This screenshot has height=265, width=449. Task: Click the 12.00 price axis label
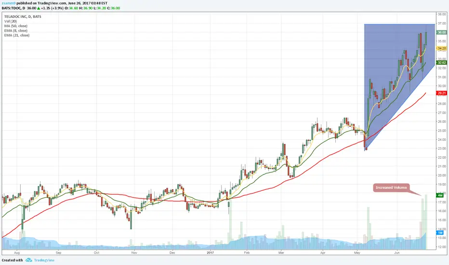point(442,247)
